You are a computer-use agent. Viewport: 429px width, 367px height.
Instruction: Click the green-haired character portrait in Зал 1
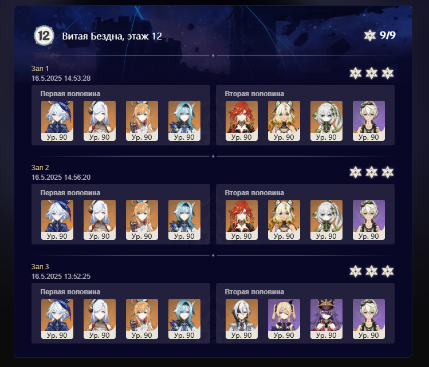(326, 121)
